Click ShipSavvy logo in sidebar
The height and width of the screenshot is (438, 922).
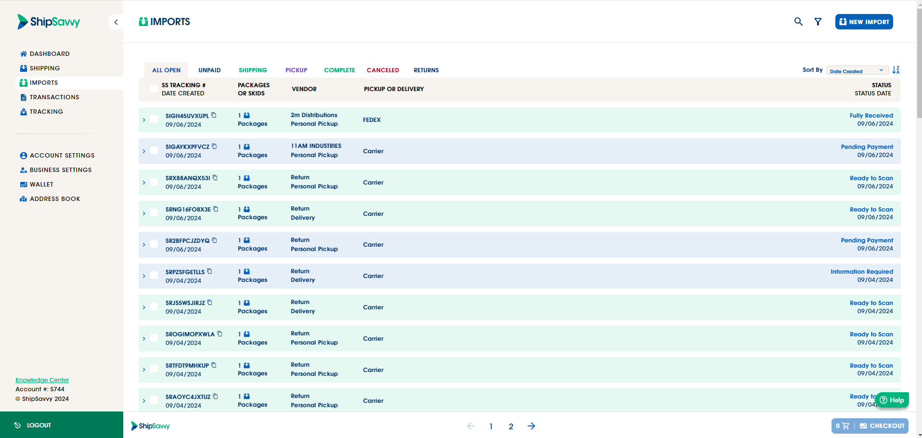(49, 22)
